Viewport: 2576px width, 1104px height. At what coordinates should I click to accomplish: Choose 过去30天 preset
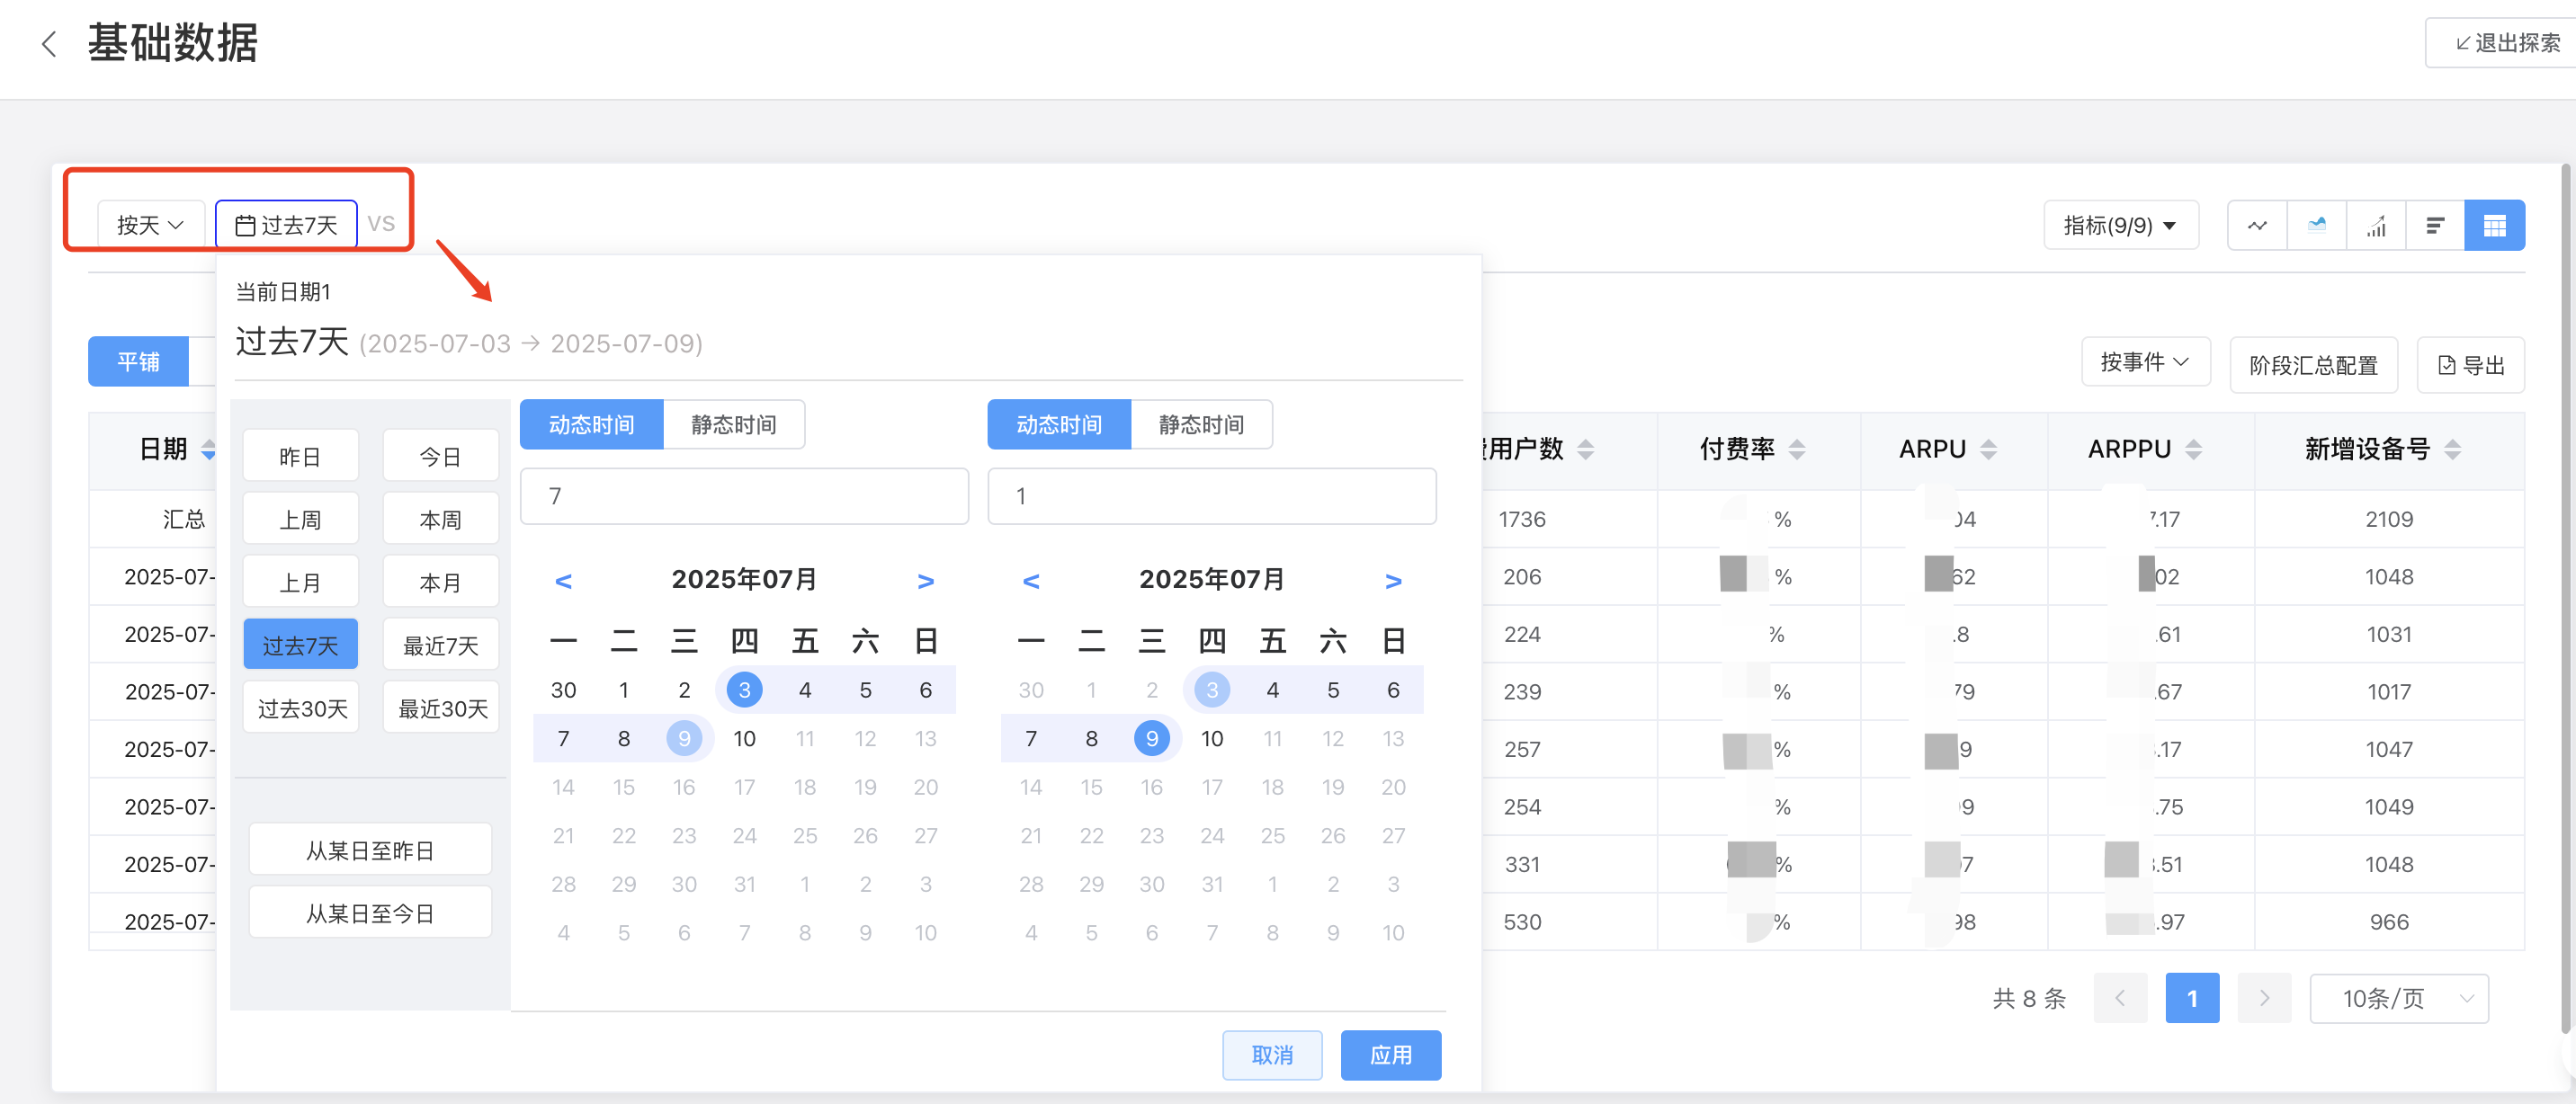300,708
